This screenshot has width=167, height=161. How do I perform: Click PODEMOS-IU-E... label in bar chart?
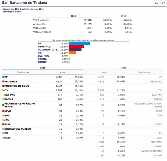pos(49,50)
